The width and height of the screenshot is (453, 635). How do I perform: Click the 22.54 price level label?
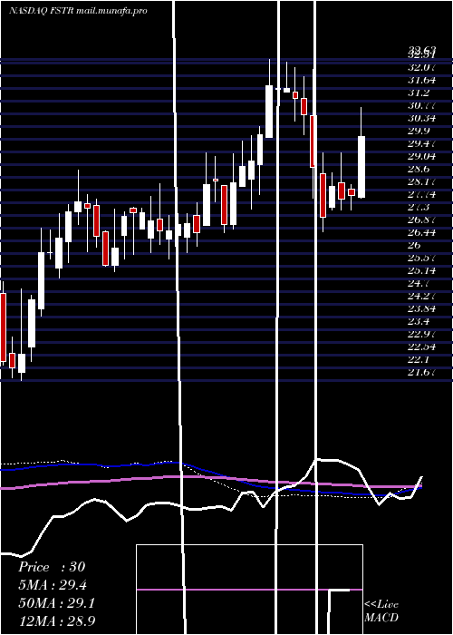tap(421, 347)
